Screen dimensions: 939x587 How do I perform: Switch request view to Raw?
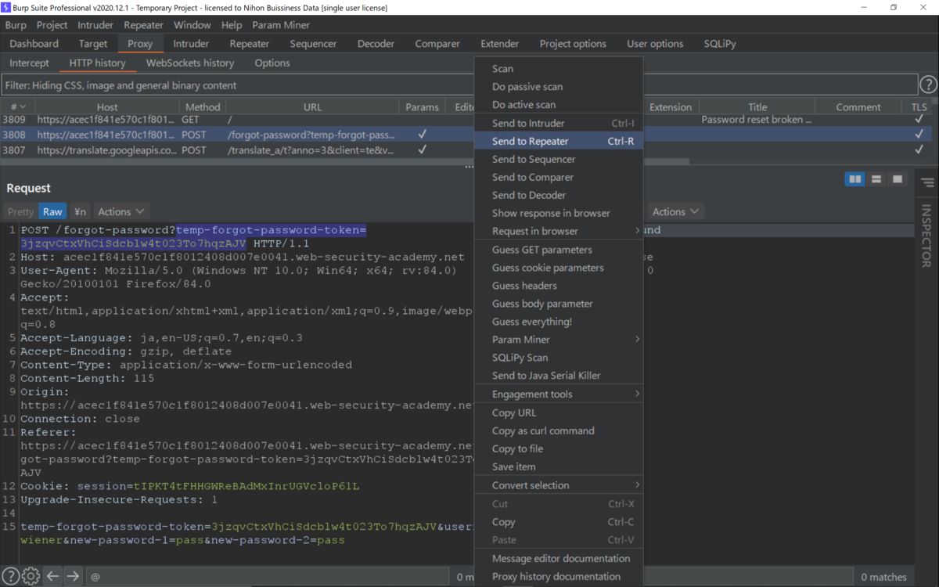[x=52, y=211]
